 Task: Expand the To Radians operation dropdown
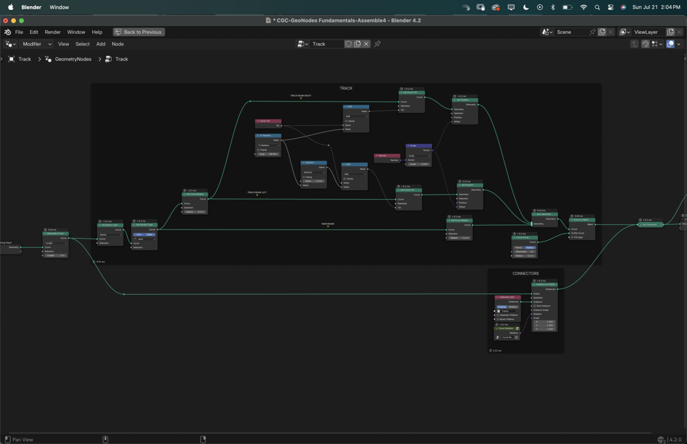[268, 145]
